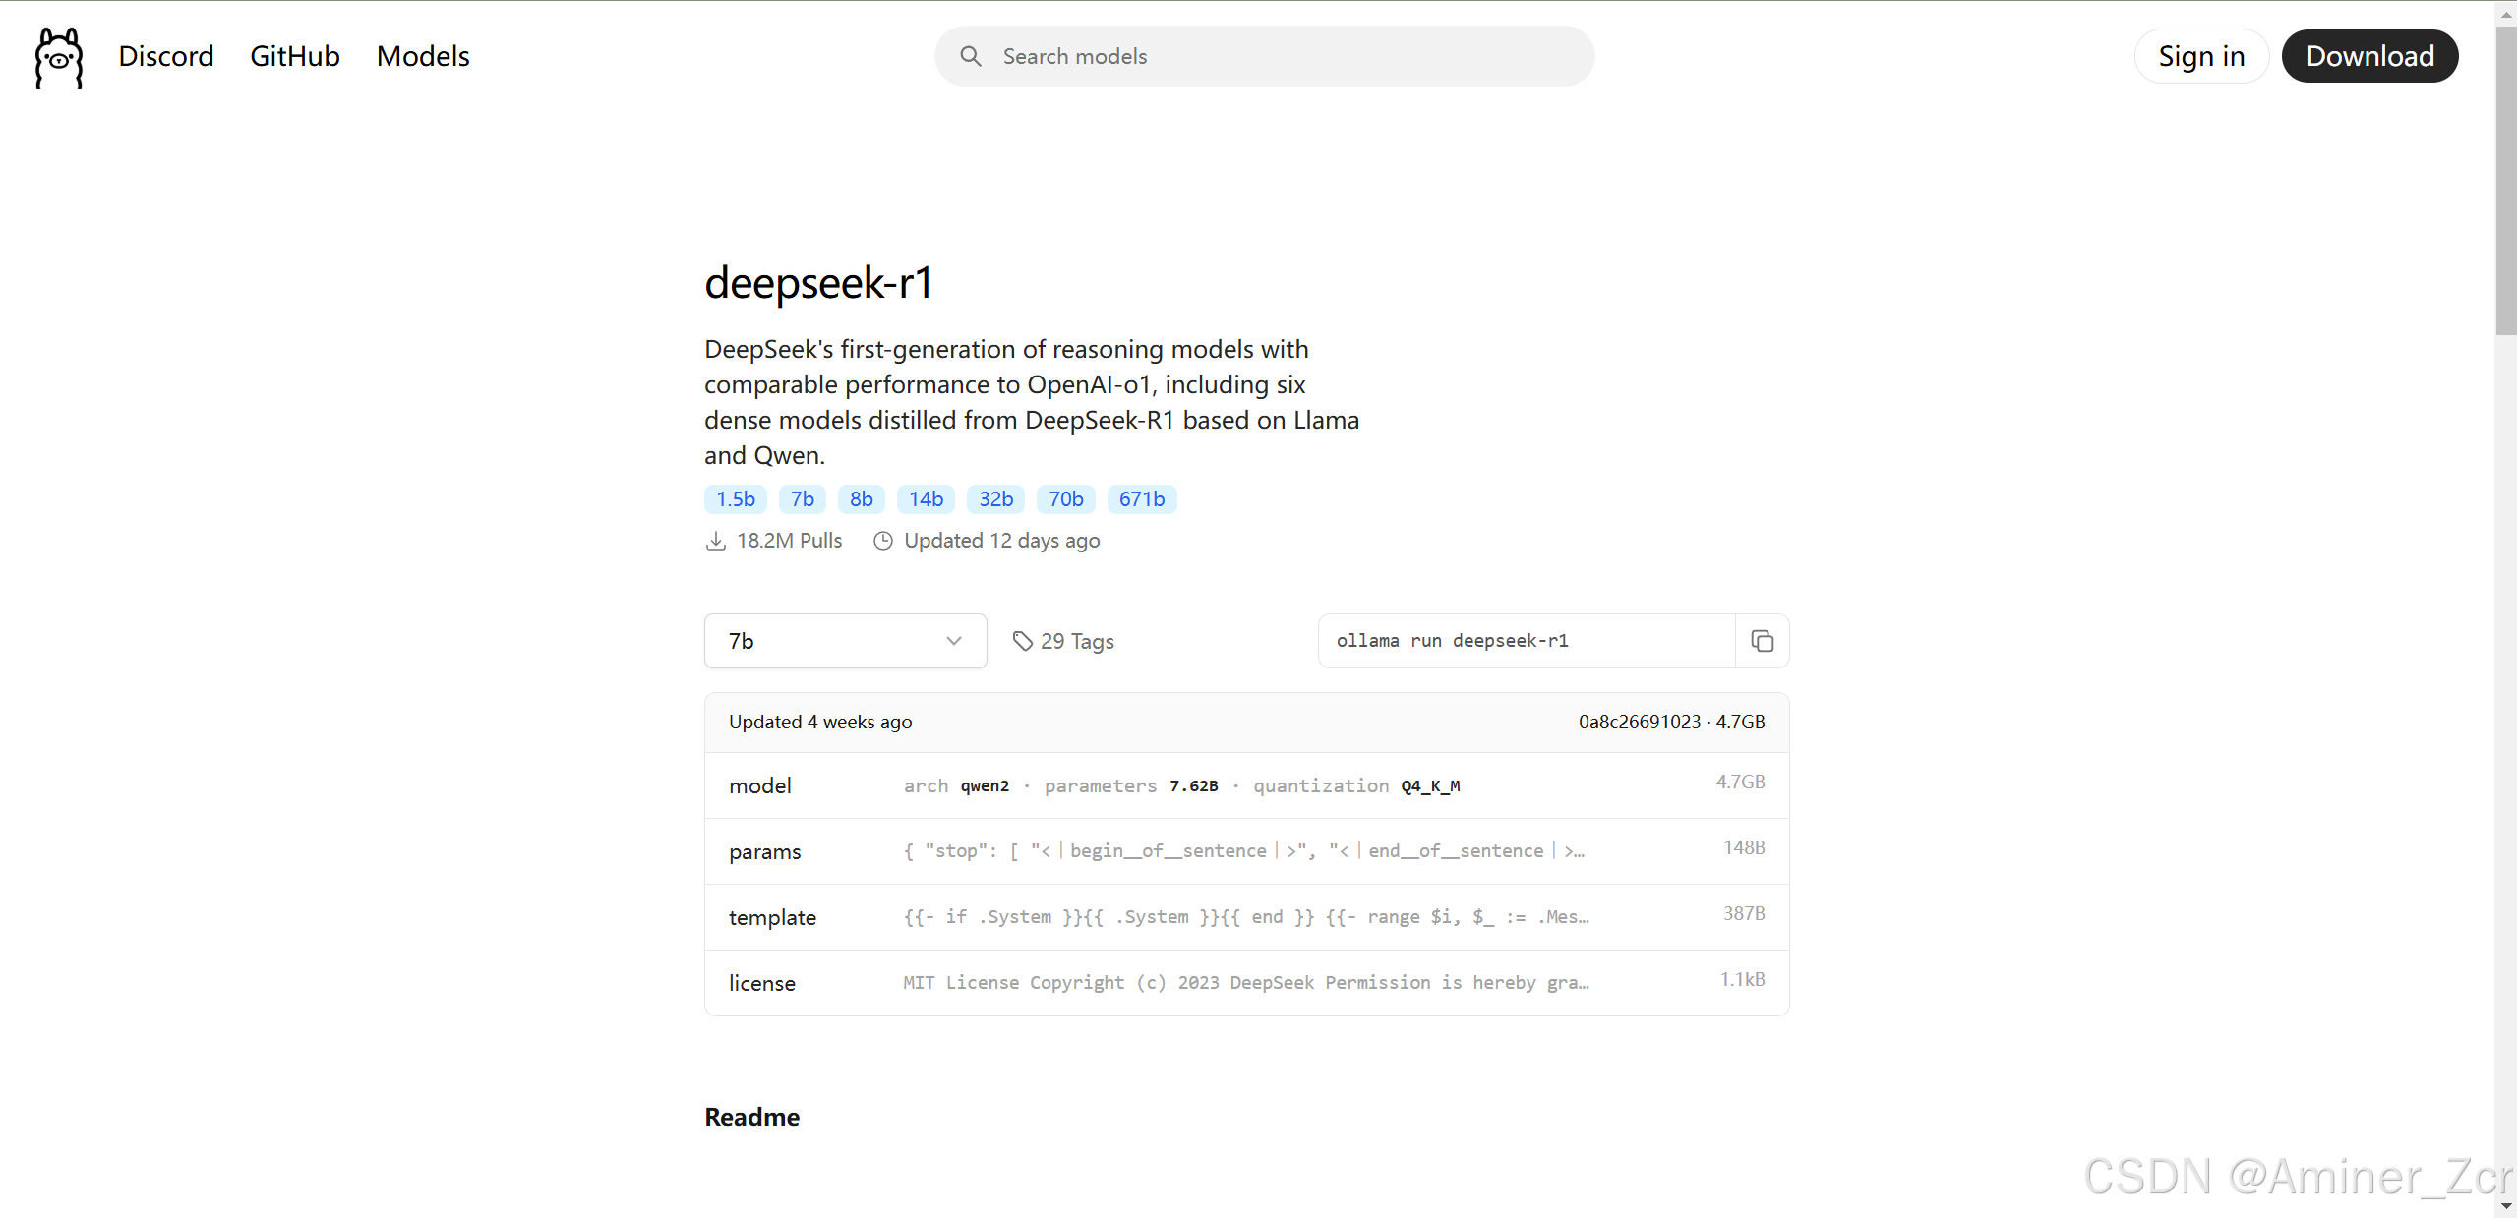2517x1218 pixels.
Task: Click the Ollama llama logo
Action: click(x=59, y=57)
